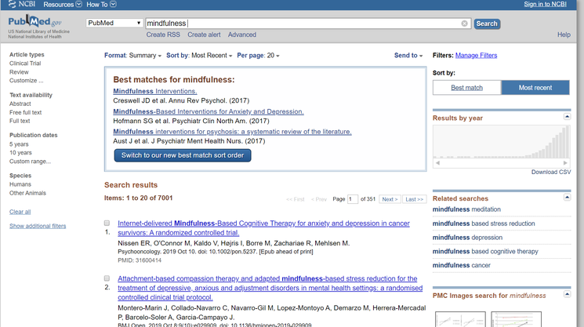Image resolution: width=584 pixels, height=327 pixels.
Task: Open Sign in to NCBI link
Action: [545, 4]
